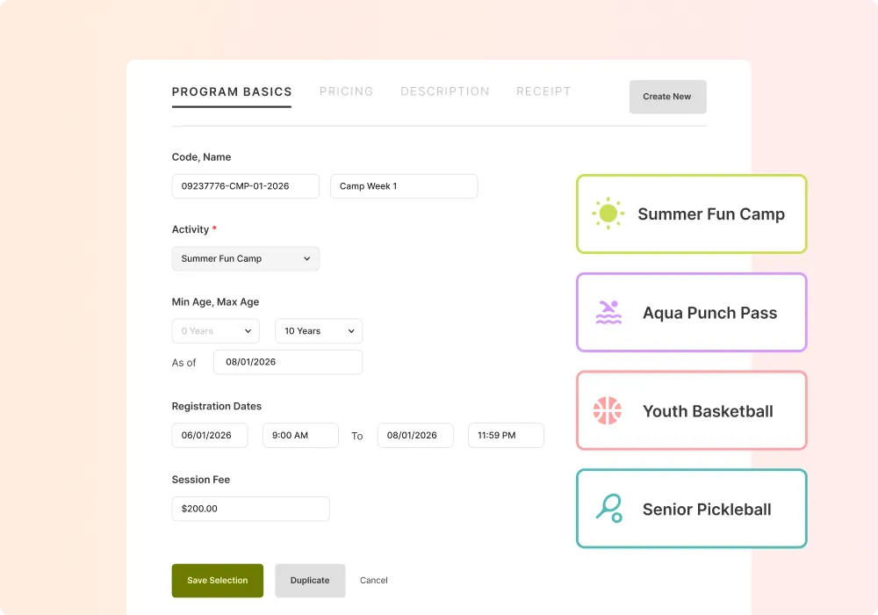Viewport: 878px width, 615px height.
Task: Edit the Camp Week 1 name field
Action: pos(404,186)
